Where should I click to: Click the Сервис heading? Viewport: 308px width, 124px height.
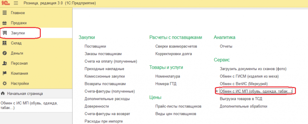pos(222,60)
